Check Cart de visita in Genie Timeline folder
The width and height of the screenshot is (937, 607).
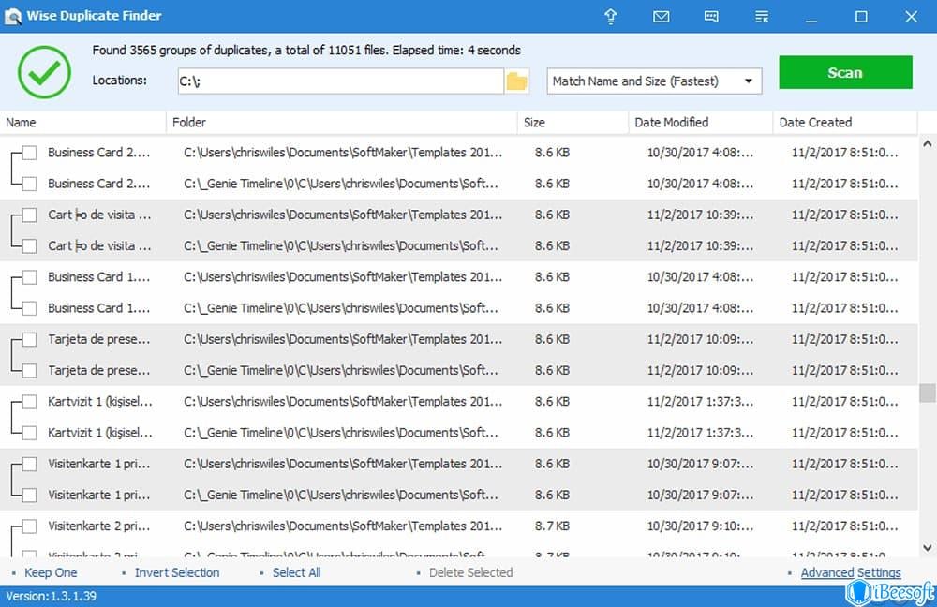[29, 245]
